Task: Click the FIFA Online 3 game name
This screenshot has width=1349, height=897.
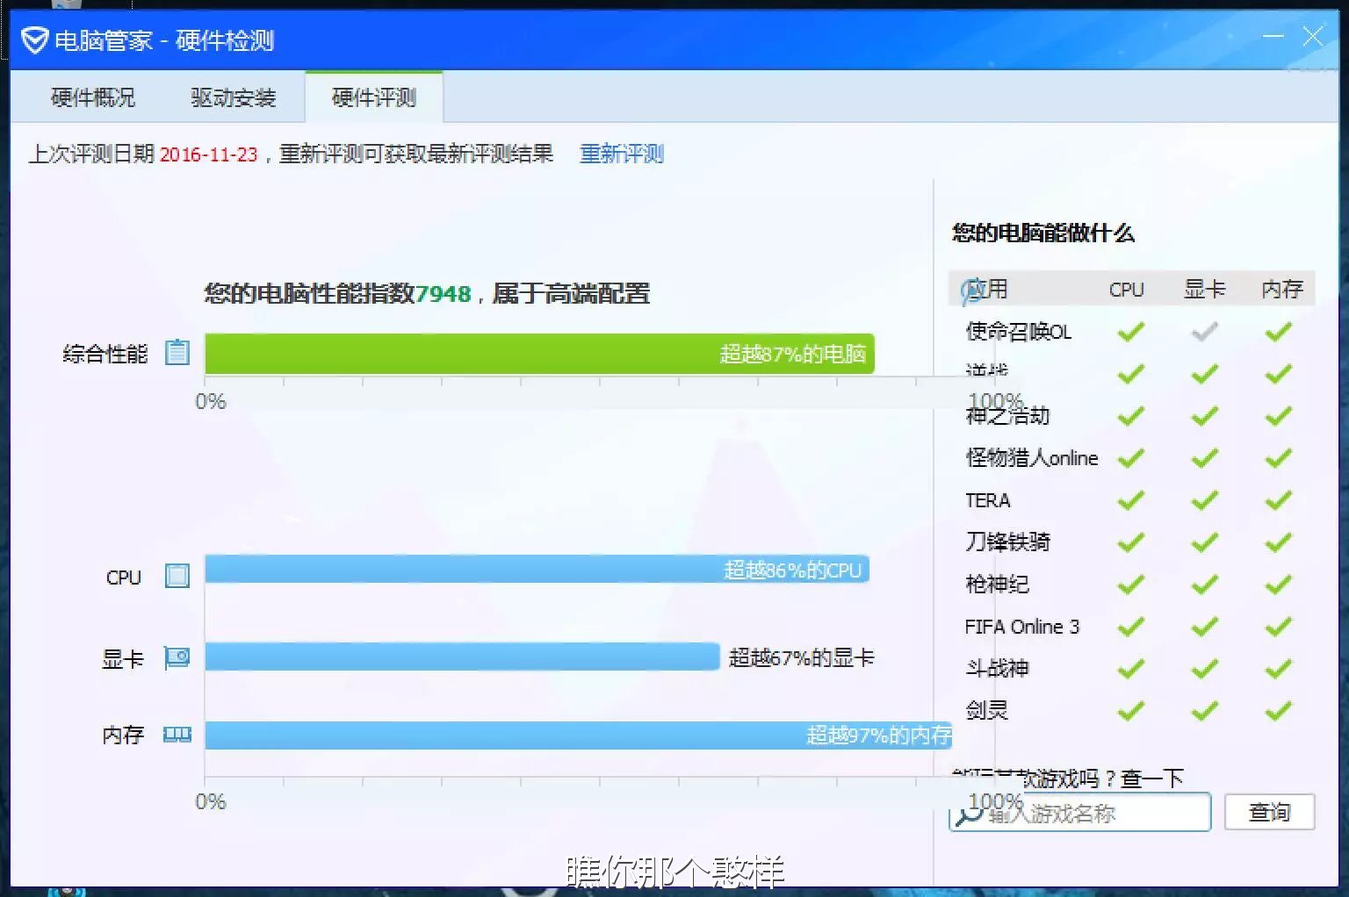Action: tap(1022, 627)
